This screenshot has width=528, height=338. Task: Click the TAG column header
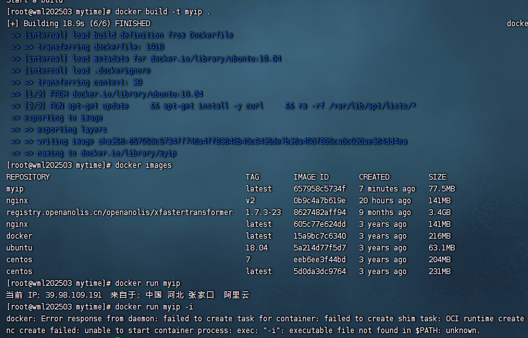[252, 177]
